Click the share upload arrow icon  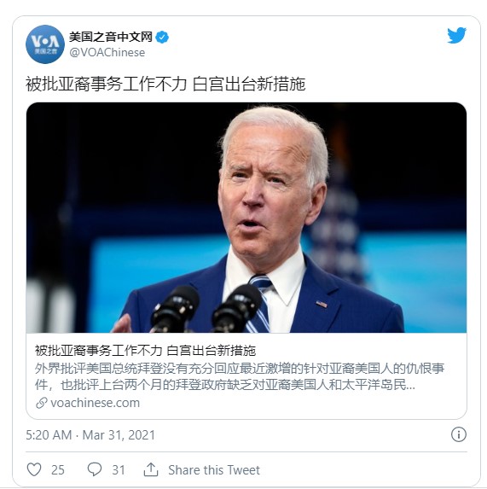pyautogui.click(x=151, y=469)
